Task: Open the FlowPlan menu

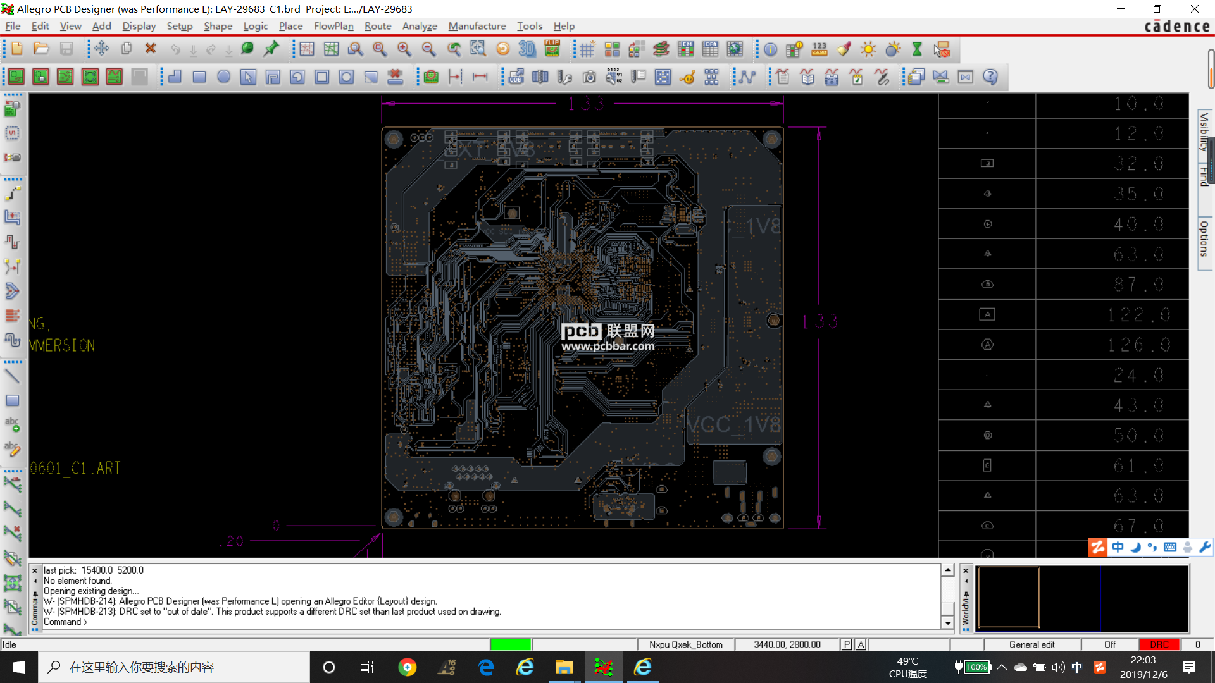Action: click(x=333, y=26)
